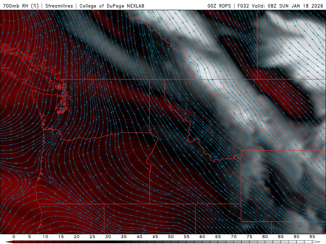
Task: Click the colorbar tick label '30'
Action: click(108, 237)
